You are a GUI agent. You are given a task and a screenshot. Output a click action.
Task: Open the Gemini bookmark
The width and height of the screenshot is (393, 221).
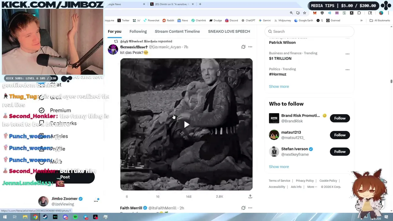pyautogui.click(x=264, y=21)
